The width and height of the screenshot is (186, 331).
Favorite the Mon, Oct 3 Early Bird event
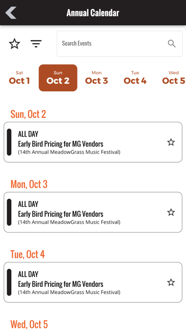coord(171,213)
